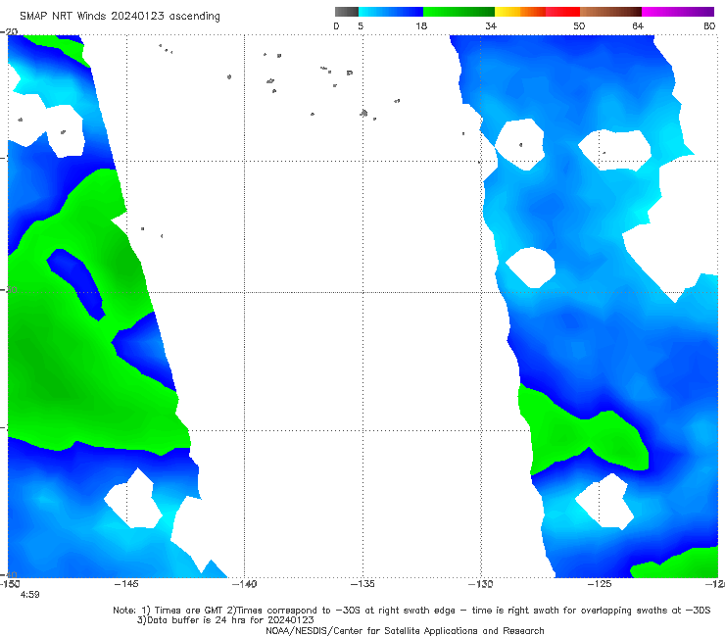Click the NOAA/NESDIS credit line

coord(405,630)
